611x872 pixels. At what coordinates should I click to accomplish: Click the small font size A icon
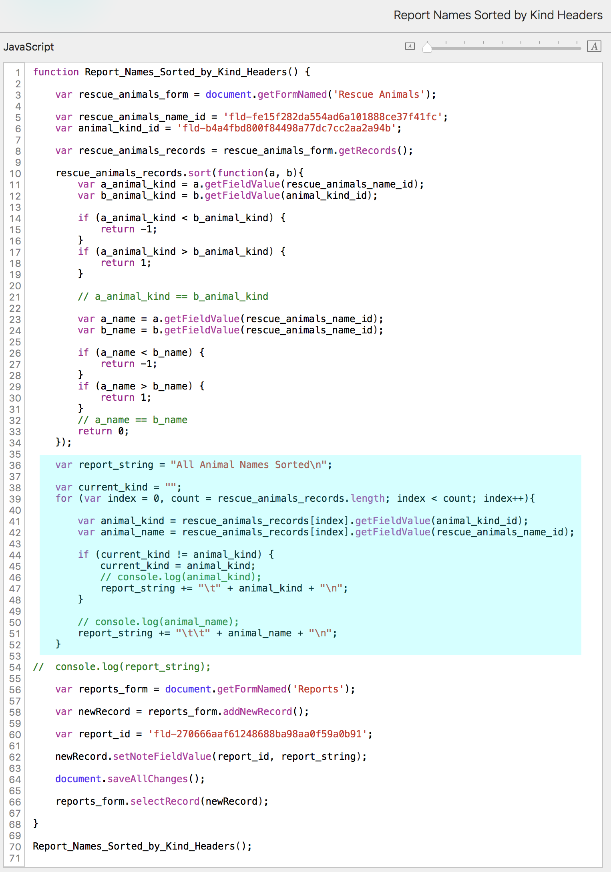click(x=410, y=46)
